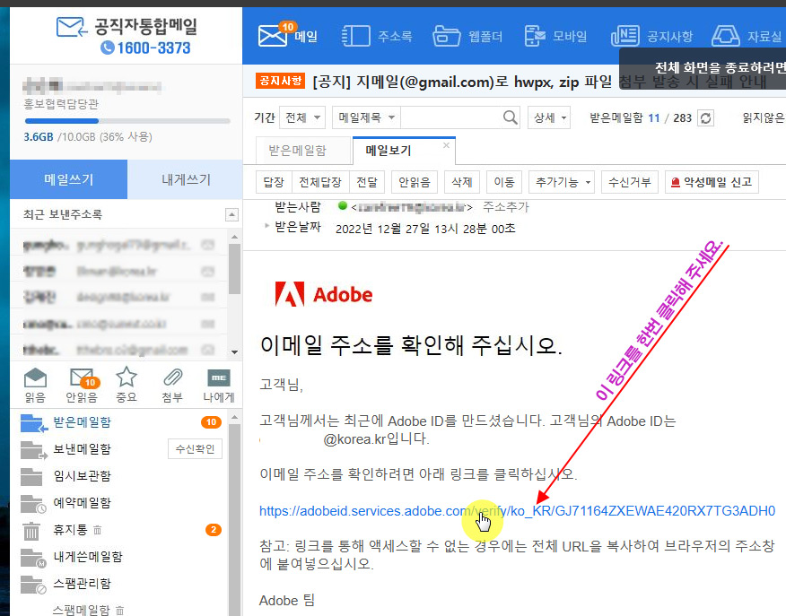This screenshot has width=786, height=616.
Task: Open 상세 search dropdown
Action: click(x=549, y=117)
